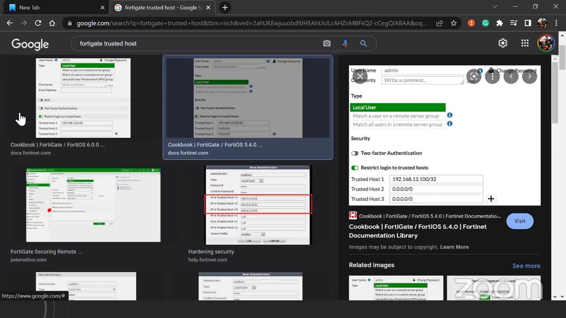Open the FortiOS 6.0.0 cookbook thumbnail

83,98
